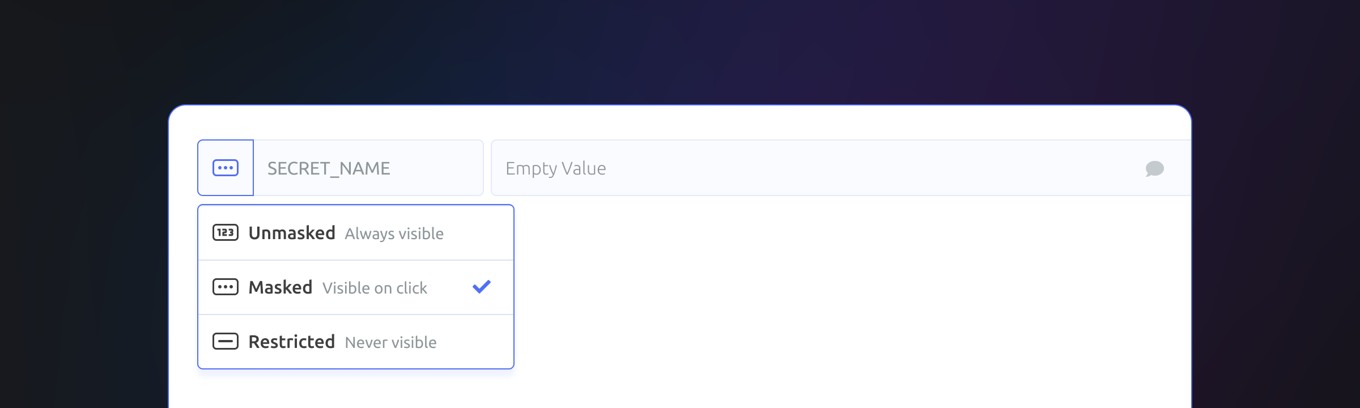Focus the SECRET_NAME input field
Screen dimensions: 1360x408
[x=368, y=168]
